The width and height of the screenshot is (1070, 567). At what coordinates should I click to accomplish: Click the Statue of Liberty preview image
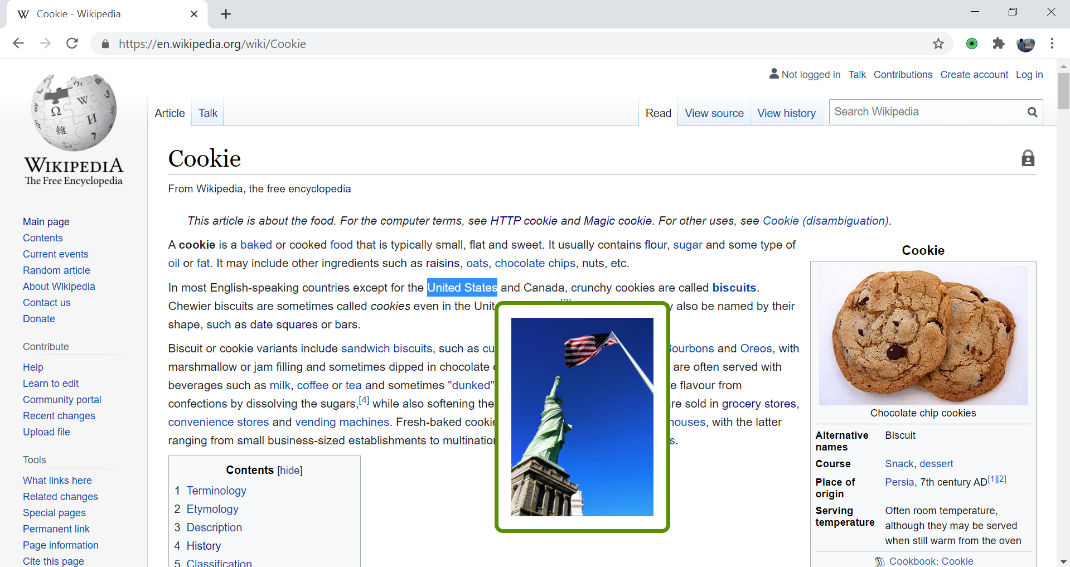pyautogui.click(x=582, y=417)
